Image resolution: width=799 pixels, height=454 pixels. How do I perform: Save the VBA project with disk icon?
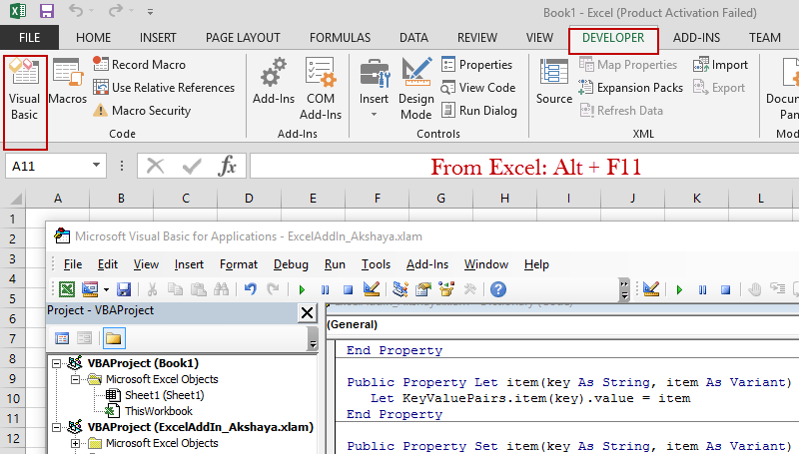(124, 289)
